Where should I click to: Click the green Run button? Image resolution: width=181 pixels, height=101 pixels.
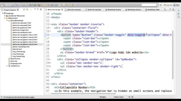35,5
